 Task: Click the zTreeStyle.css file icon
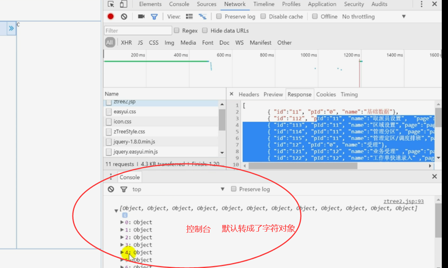(108, 132)
